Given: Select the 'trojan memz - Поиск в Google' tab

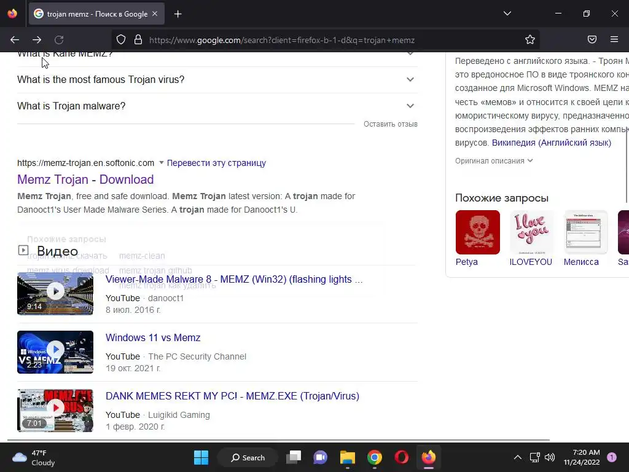Looking at the screenshot, I should pos(96,14).
